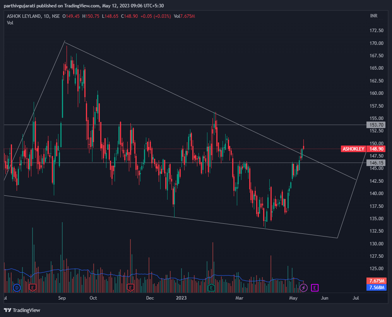The height and width of the screenshot is (317, 392).
Task: Open the INR currency label
Action: 374,16
